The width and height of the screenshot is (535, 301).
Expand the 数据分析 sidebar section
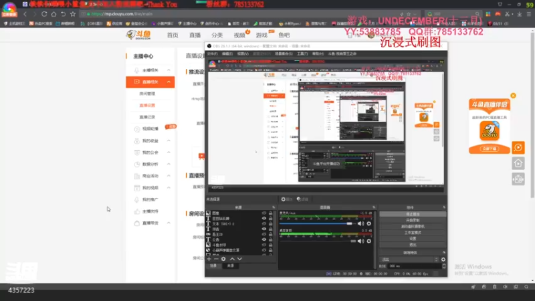tap(169, 164)
